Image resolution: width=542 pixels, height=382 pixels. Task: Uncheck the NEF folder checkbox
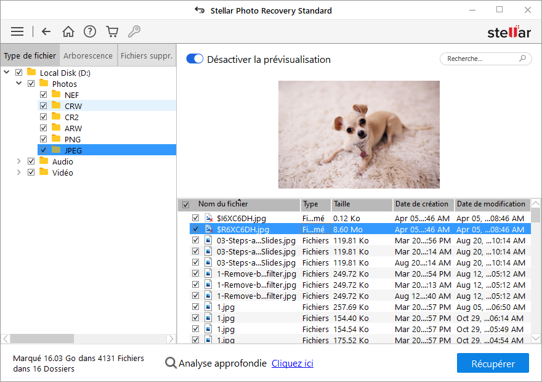tap(43, 95)
